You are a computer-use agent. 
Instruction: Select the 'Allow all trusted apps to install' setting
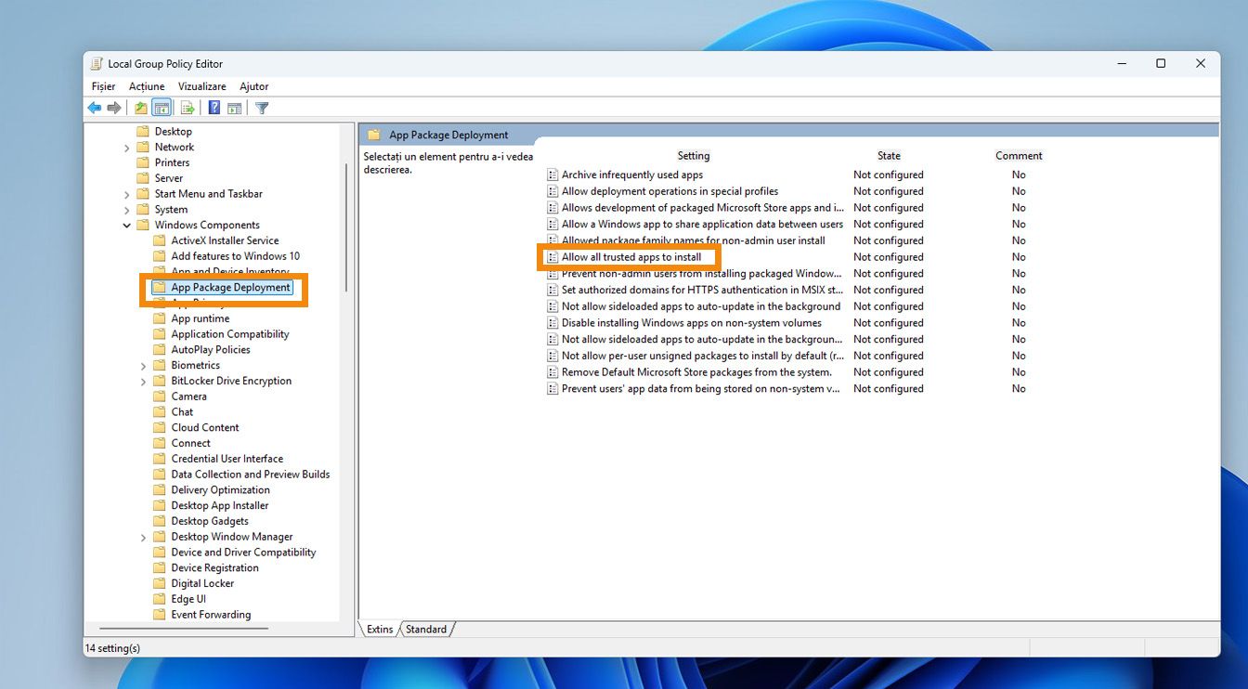[631, 257]
